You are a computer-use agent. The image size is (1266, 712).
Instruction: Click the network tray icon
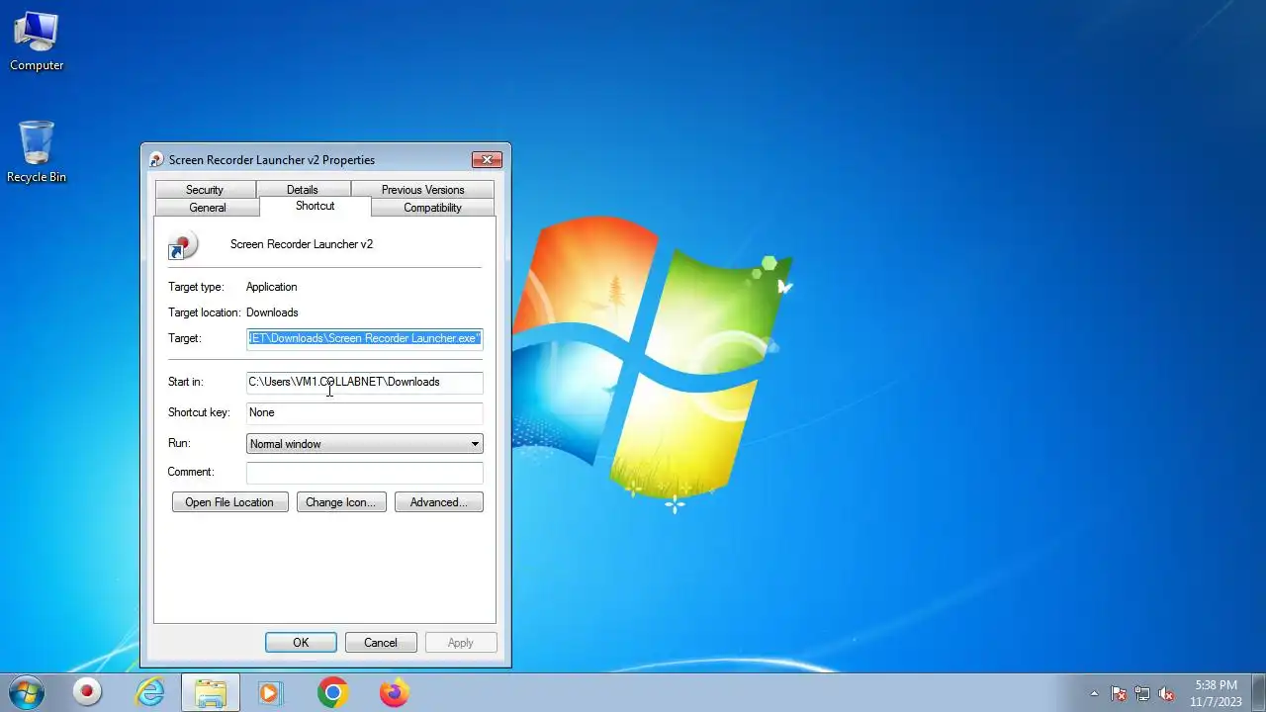(1142, 693)
